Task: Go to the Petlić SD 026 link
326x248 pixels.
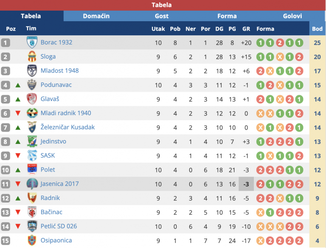Action: 59,226
